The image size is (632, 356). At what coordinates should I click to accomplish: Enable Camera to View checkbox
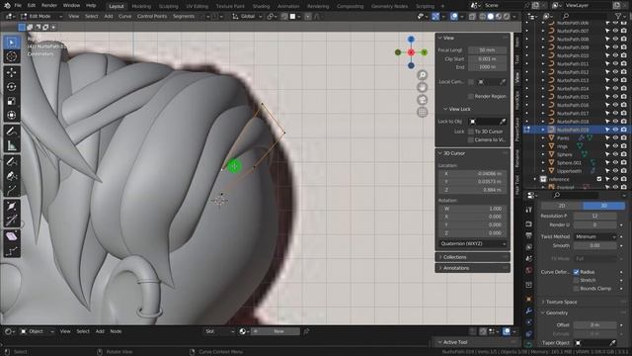click(471, 139)
